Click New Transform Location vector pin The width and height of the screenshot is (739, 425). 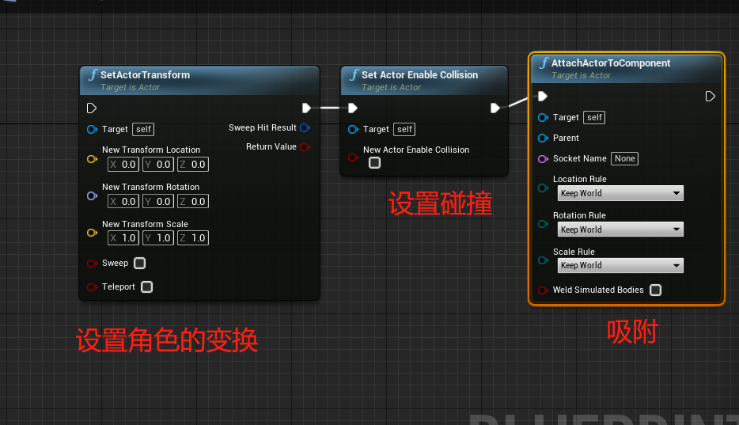(92, 159)
